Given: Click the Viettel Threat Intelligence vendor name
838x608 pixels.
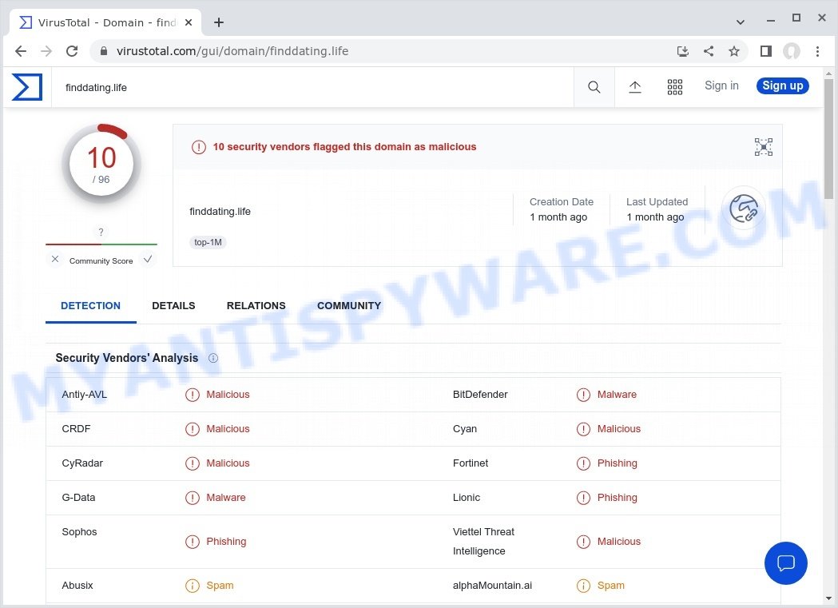Looking at the screenshot, I should click(483, 541).
